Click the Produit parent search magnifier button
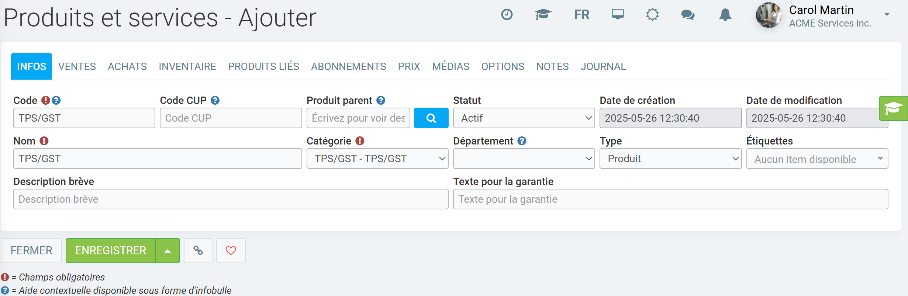This screenshot has height=296, width=908. [x=431, y=118]
